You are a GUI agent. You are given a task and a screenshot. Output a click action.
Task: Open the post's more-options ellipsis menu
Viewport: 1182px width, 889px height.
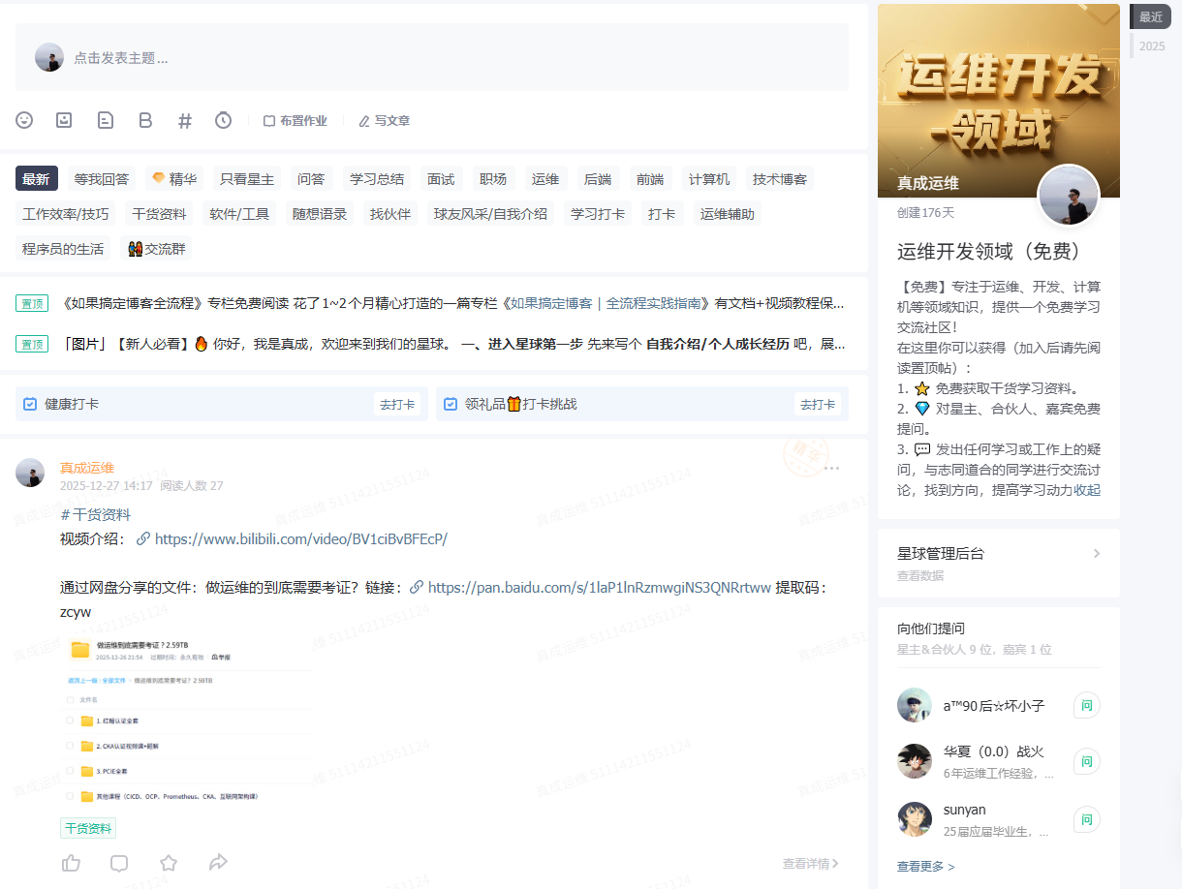831,468
